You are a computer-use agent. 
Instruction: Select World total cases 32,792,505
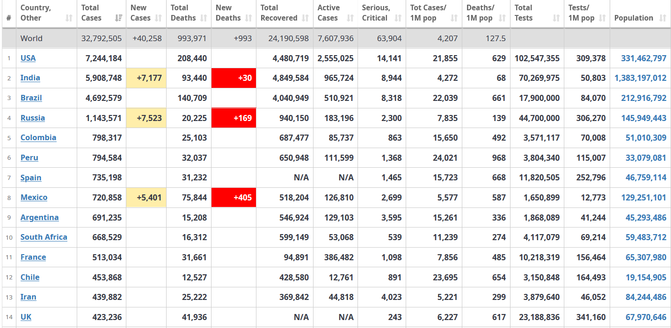click(x=102, y=38)
